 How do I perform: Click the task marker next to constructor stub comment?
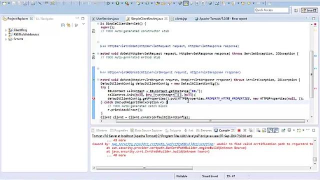(x=93, y=31)
